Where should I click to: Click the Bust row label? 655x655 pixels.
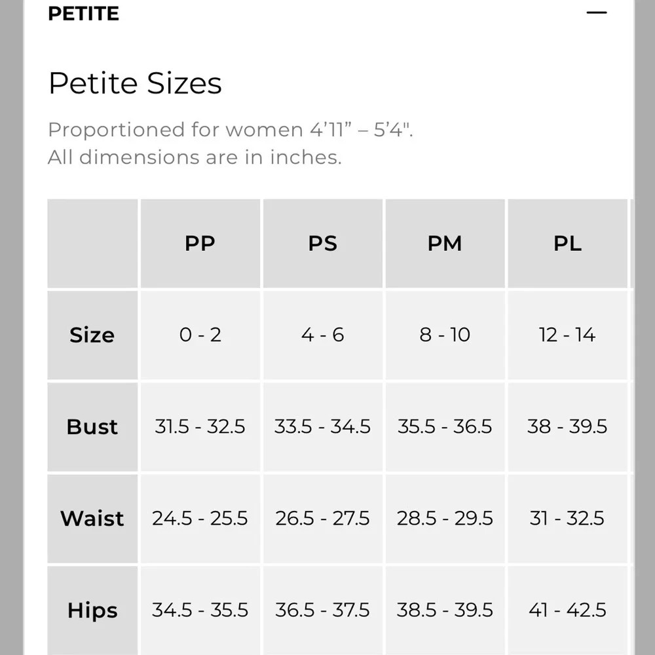(x=92, y=427)
